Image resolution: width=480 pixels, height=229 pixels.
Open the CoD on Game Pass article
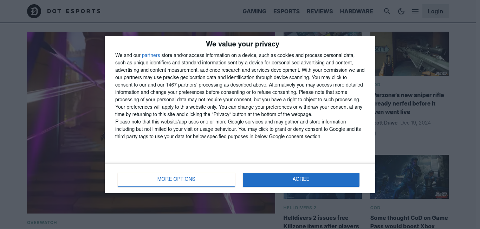point(409,222)
